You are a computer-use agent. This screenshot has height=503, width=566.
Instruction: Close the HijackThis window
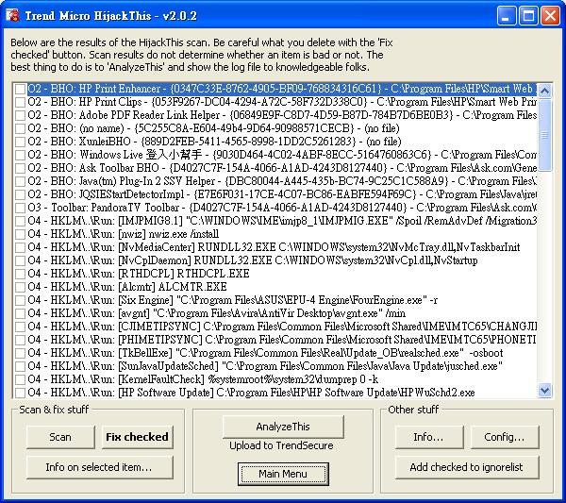[551, 16]
